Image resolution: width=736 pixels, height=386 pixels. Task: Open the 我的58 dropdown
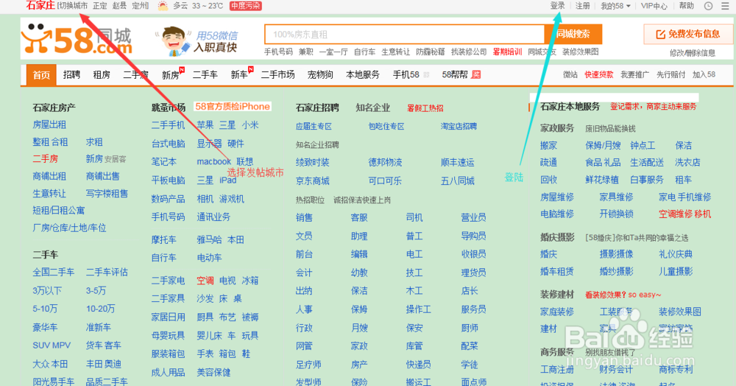click(615, 6)
